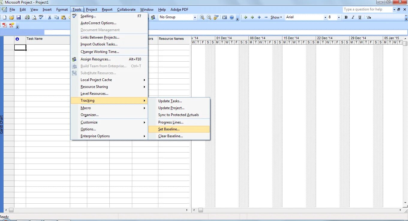Choose Assign Resources... in Tools menu
The image size is (408, 221).
(109, 59)
